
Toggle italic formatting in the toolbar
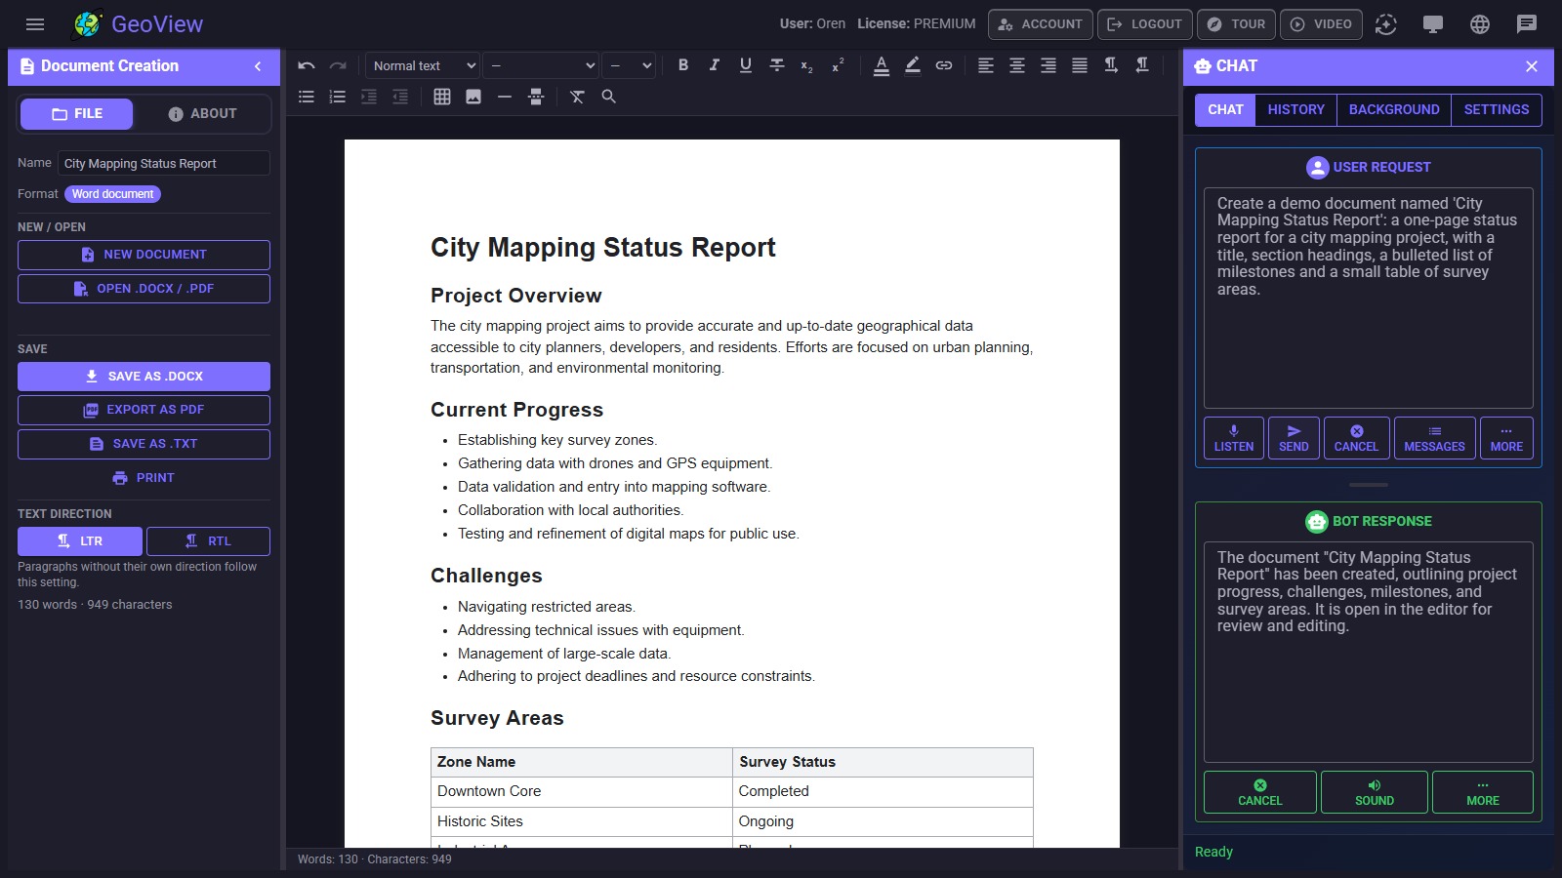(x=715, y=65)
